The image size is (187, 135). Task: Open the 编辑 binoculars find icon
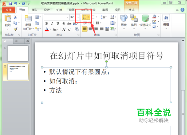tap(166, 18)
